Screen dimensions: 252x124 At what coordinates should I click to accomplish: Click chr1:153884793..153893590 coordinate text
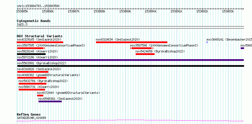38,6
